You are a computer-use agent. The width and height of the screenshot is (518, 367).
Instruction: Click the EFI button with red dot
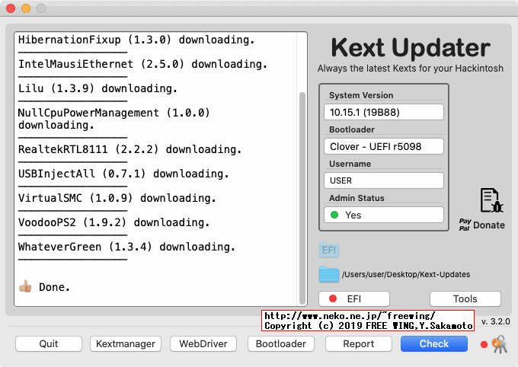click(x=354, y=299)
